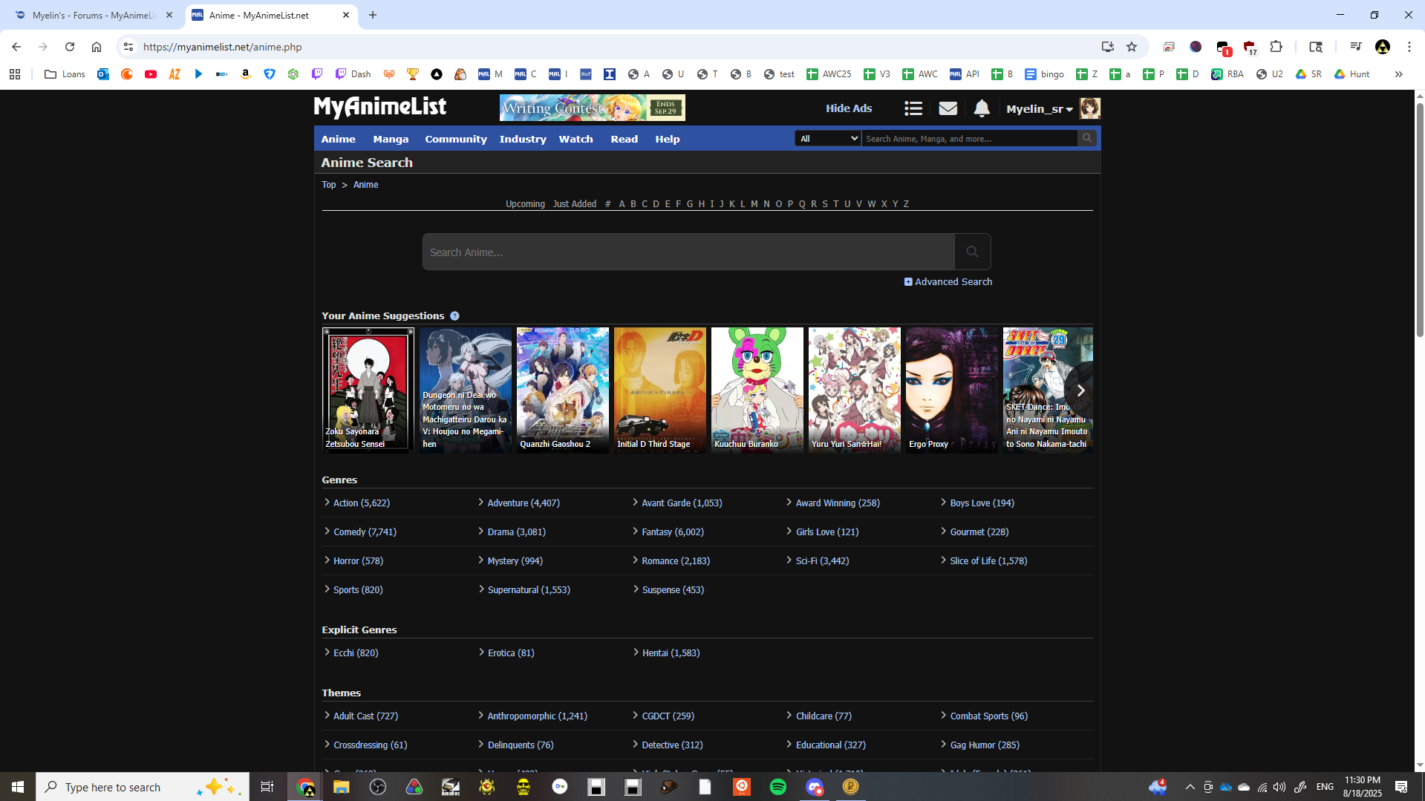Open the trophy bookmark icon
Screen dimensions: 1425x801
point(413,74)
